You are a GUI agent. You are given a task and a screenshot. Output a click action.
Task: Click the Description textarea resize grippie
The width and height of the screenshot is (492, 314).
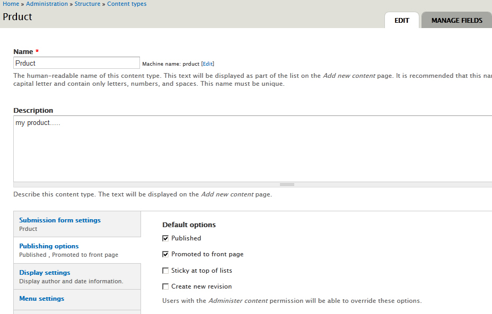287,184
